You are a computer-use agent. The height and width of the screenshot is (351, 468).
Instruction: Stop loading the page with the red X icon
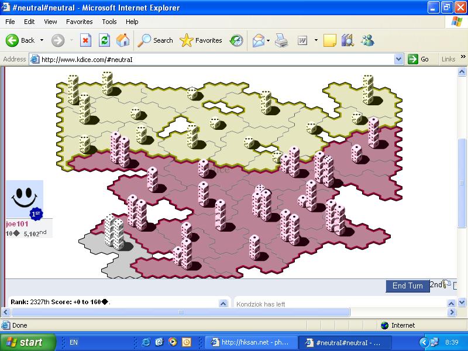tap(85, 40)
